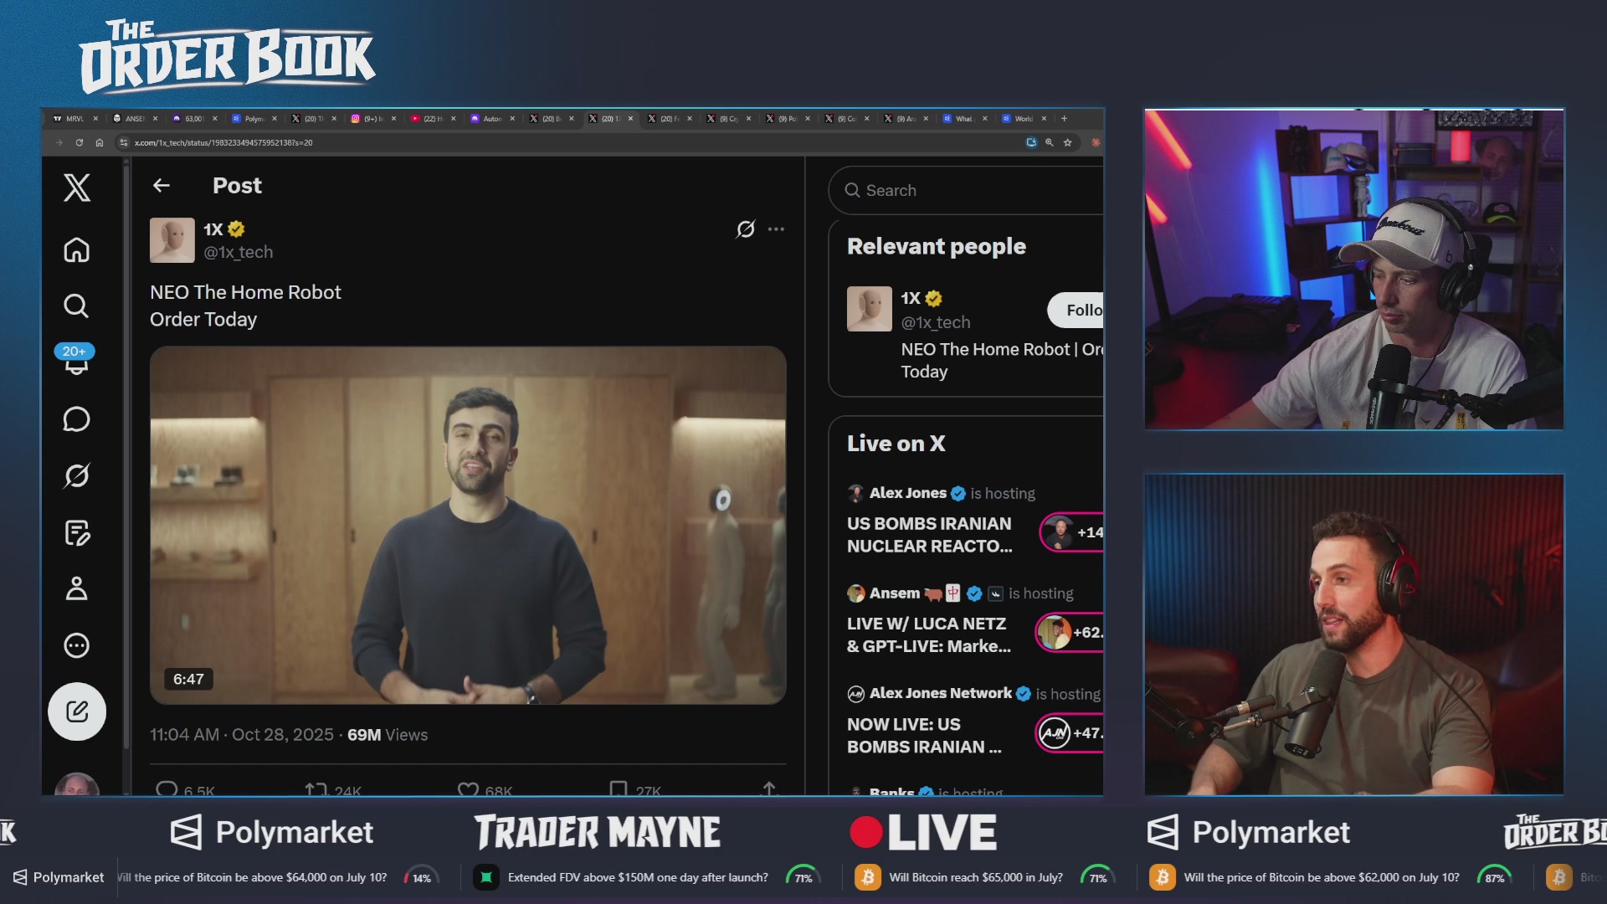Screen dimensions: 1607x904
Task: Click the round compose post button
Action: point(77,711)
